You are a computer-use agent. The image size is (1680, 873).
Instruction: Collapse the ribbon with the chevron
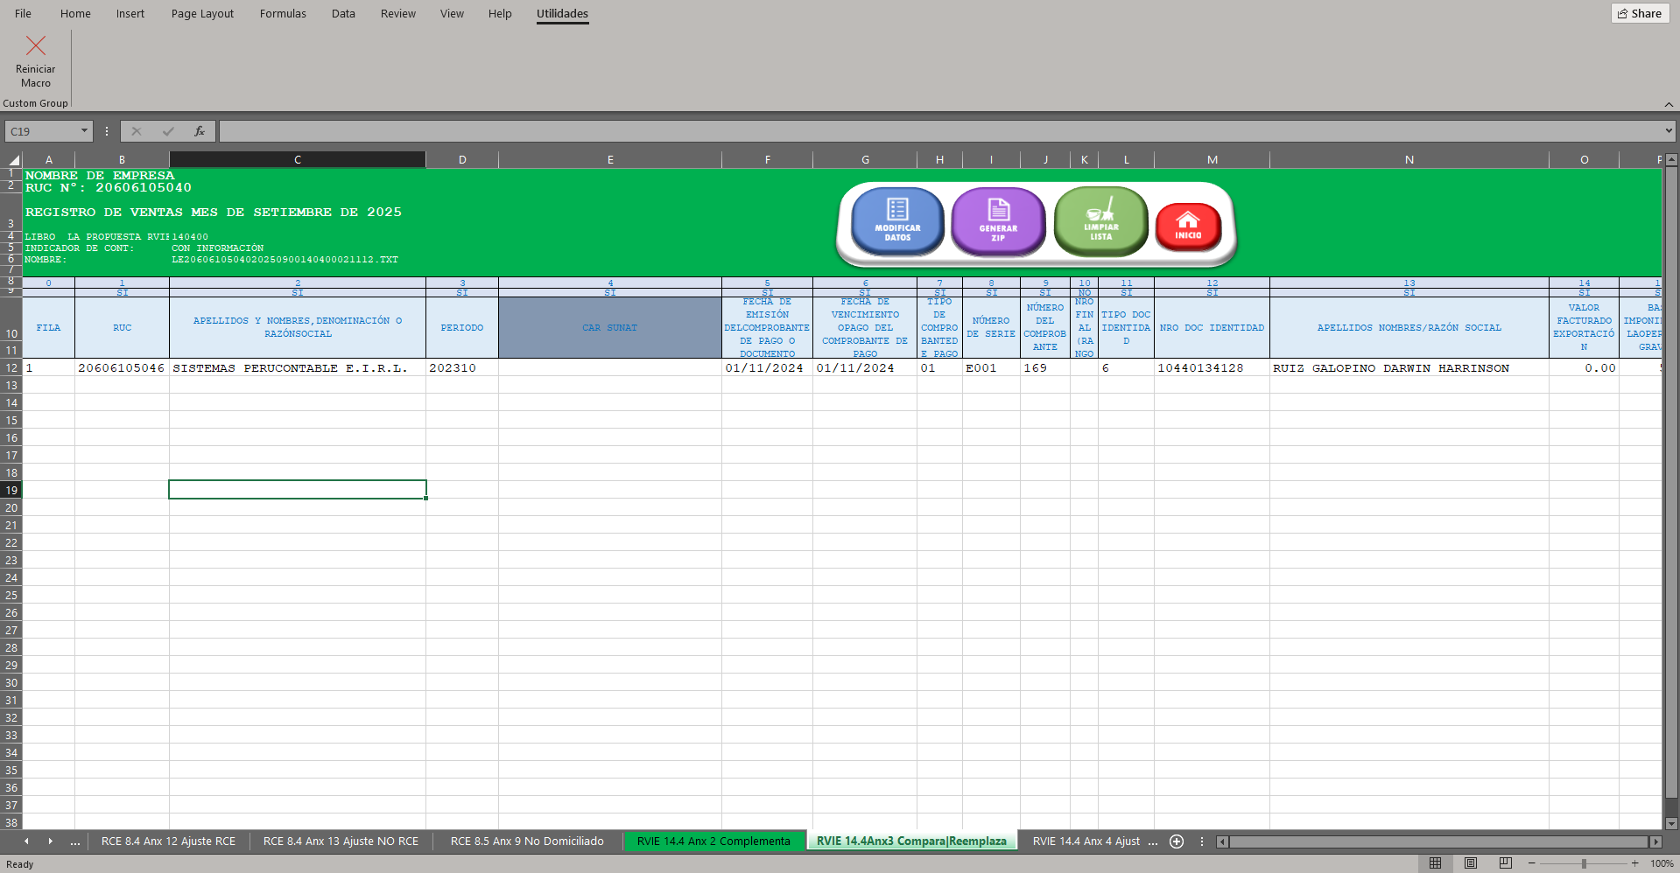1669,104
